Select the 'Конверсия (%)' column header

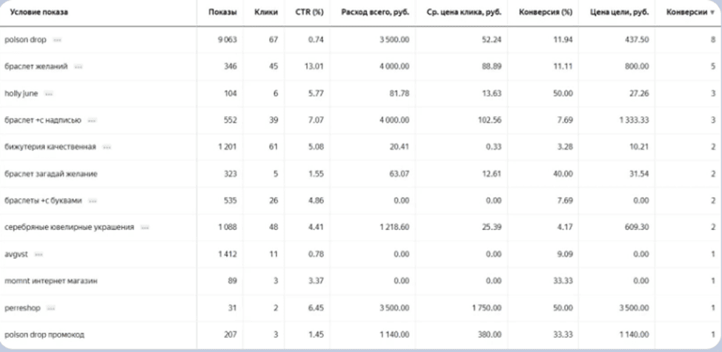[x=546, y=13]
